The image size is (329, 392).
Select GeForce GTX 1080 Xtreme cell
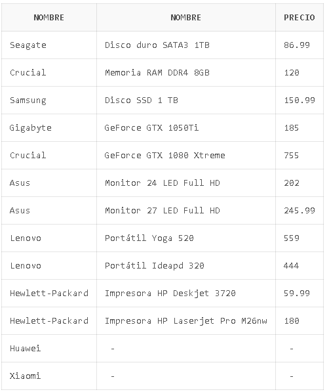[x=186, y=155]
